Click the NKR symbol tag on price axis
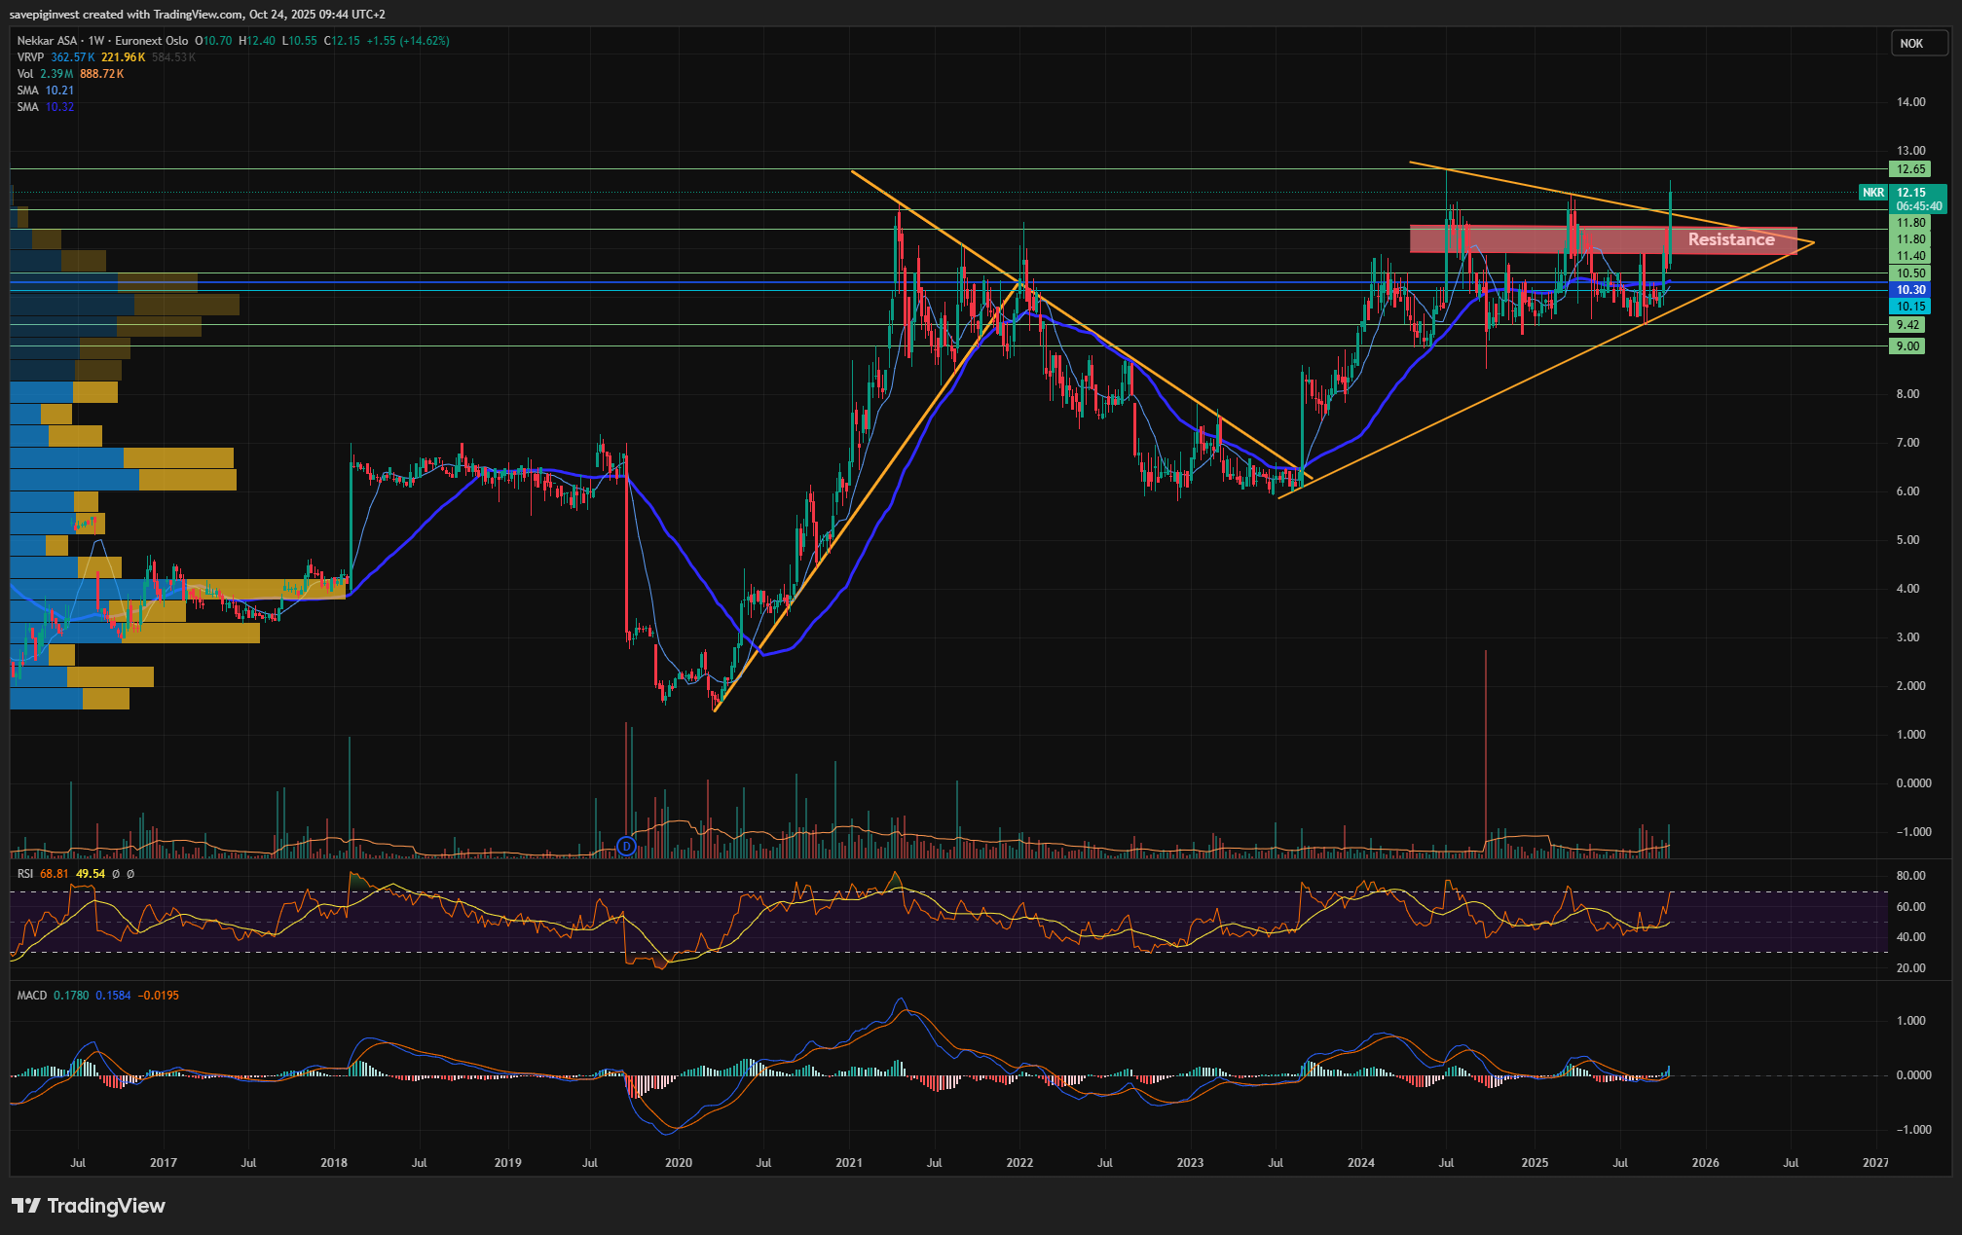 click(1872, 193)
